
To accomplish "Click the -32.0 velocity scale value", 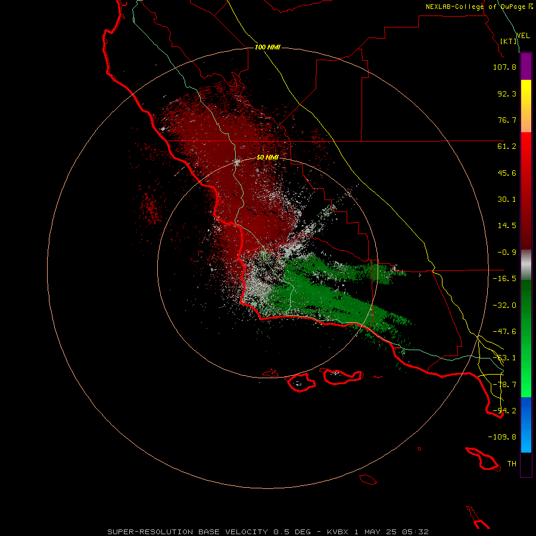I will tap(504, 306).
